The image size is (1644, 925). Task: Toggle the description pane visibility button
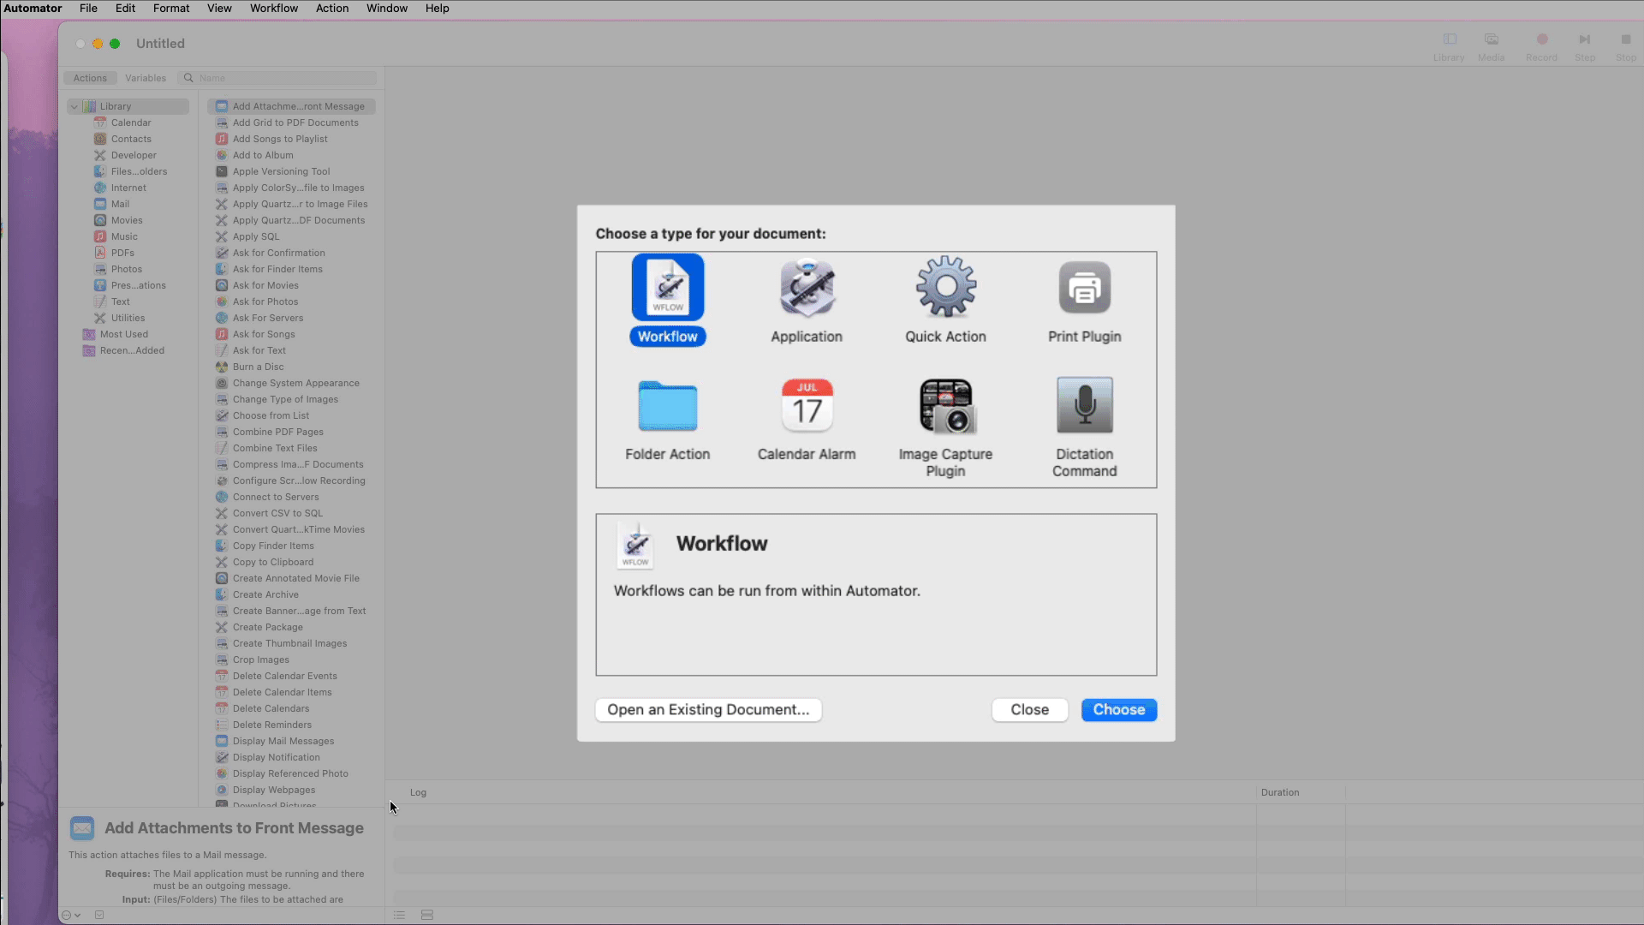pos(99,915)
